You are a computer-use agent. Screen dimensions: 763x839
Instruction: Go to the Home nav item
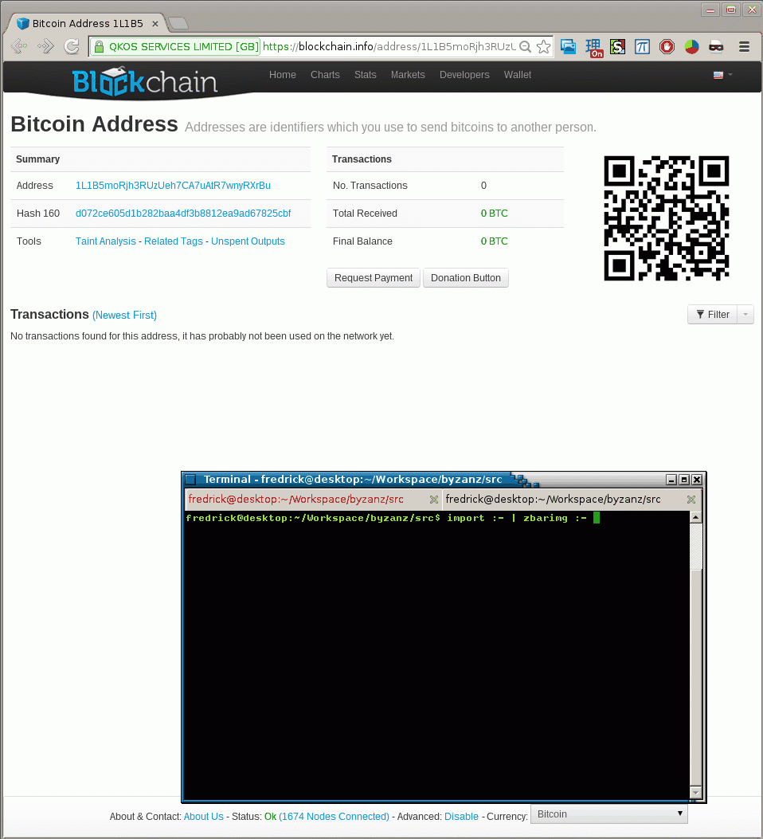pyautogui.click(x=282, y=75)
